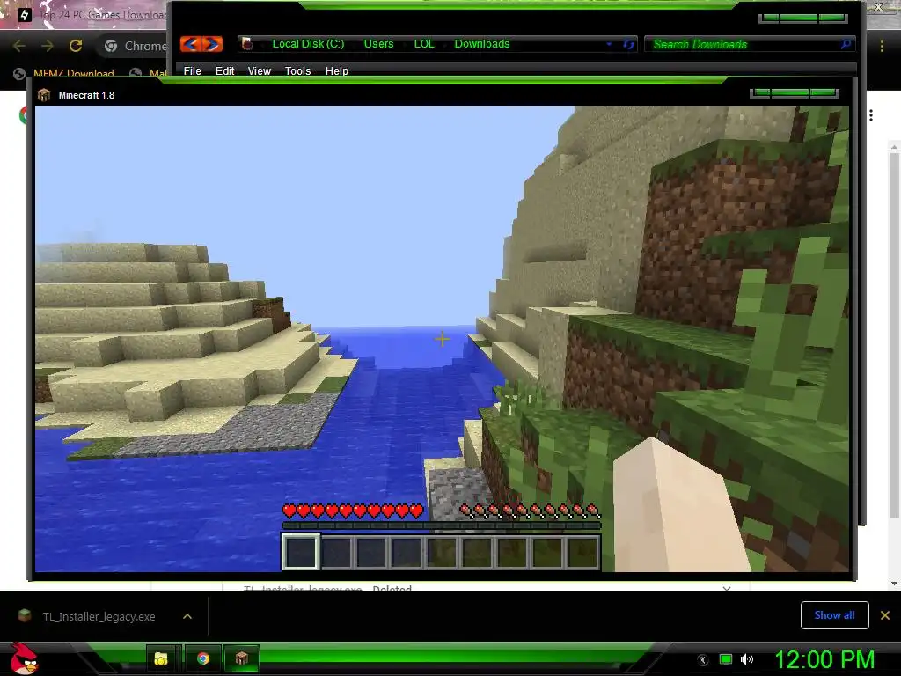This screenshot has width=901, height=676.
Task: Navigate to LOL breadcrumb
Action: click(x=424, y=44)
